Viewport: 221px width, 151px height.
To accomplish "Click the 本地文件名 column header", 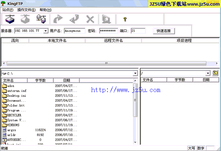I will [x=57, y=40].
